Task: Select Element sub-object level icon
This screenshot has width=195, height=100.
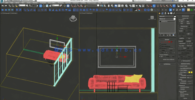Action: pyautogui.click(x=171, y=42)
